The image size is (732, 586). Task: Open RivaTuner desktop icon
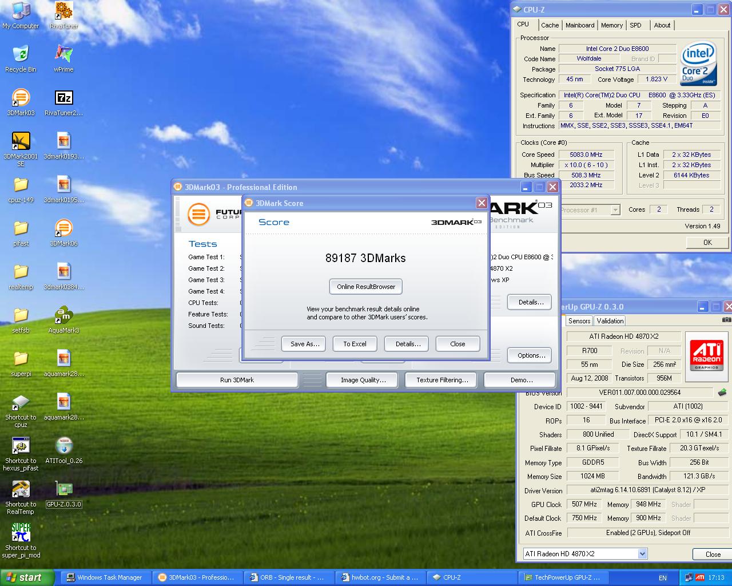coord(63,15)
